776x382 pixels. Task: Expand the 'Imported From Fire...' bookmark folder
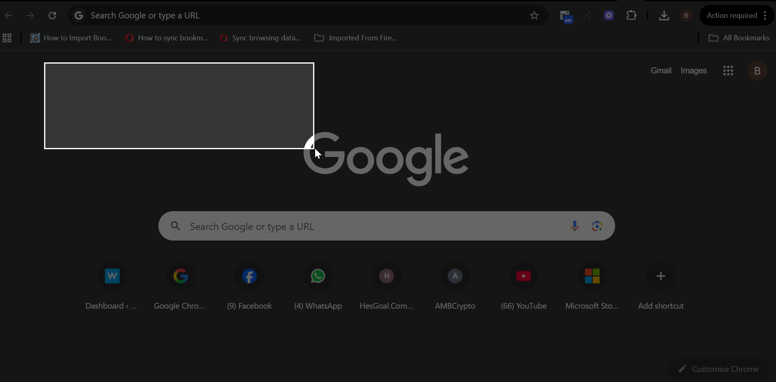[x=356, y=38]
